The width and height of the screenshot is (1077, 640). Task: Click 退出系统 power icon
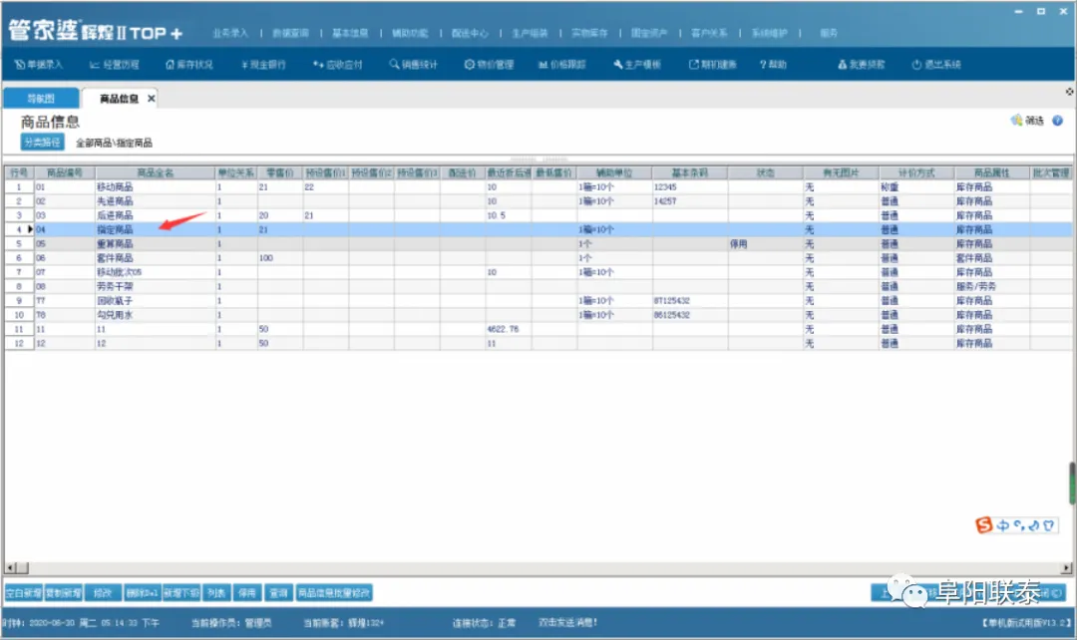tap(916, 65)
